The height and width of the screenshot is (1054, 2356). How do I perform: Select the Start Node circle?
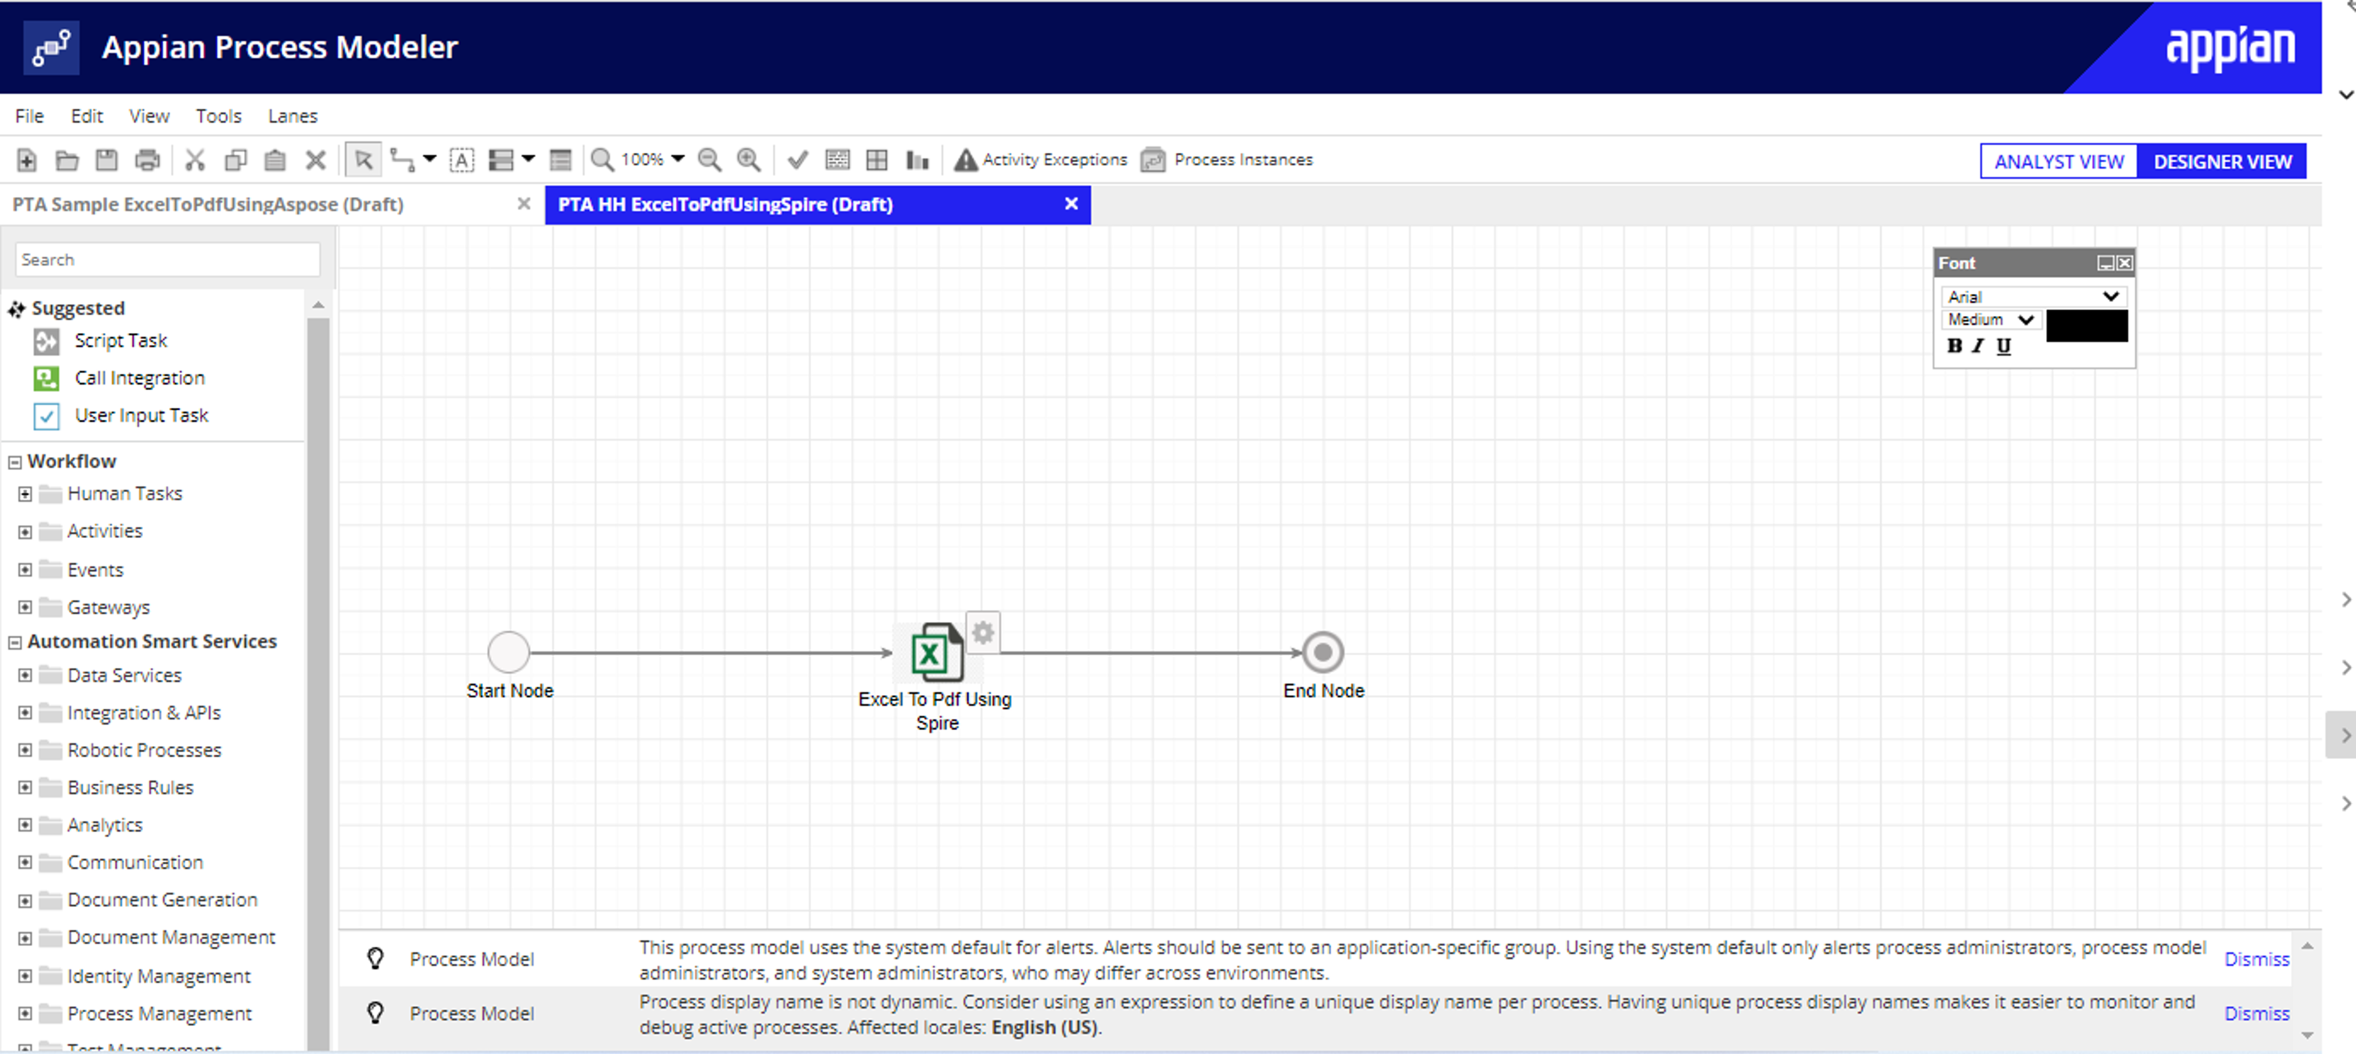pyautogui.click(x=509, y=652)
